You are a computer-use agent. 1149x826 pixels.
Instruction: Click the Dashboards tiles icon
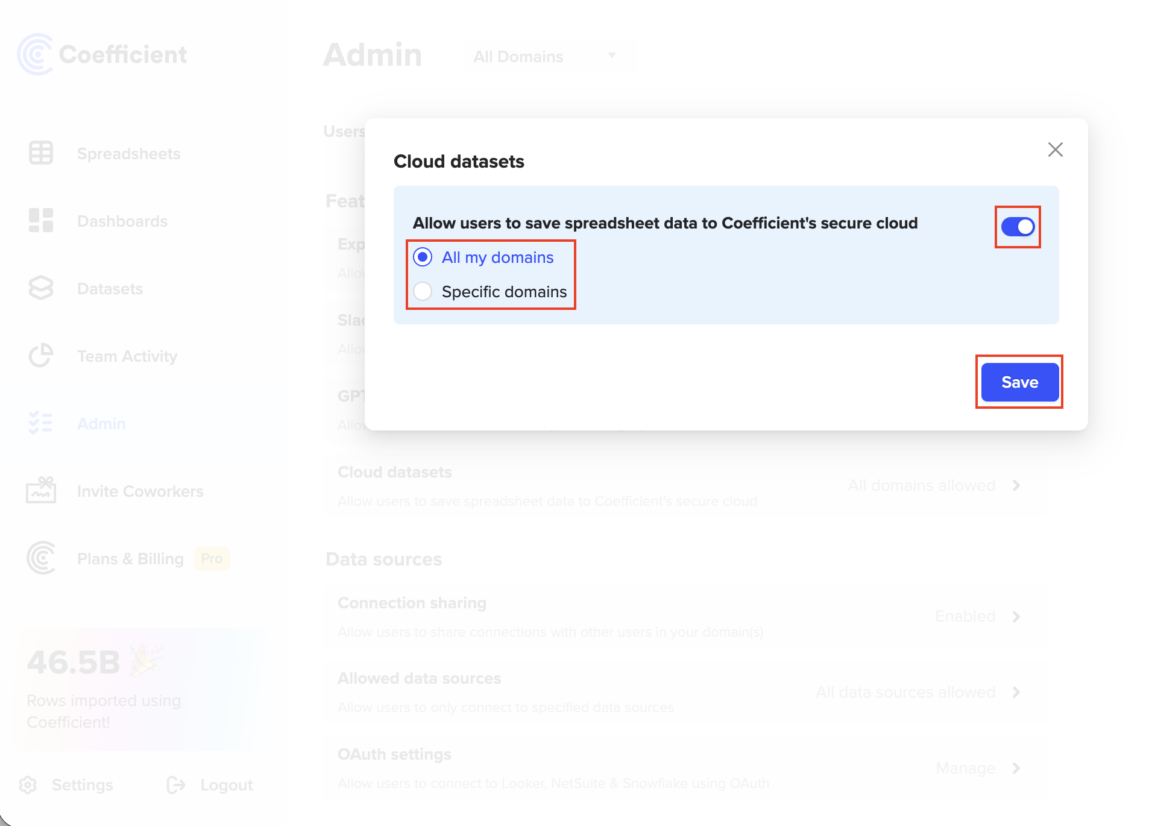pos(41,221)
